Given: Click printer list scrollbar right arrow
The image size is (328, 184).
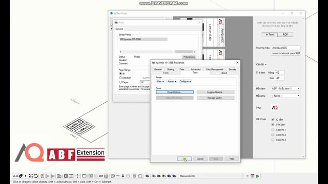Looking at the screenshot, I should (195, 52).
